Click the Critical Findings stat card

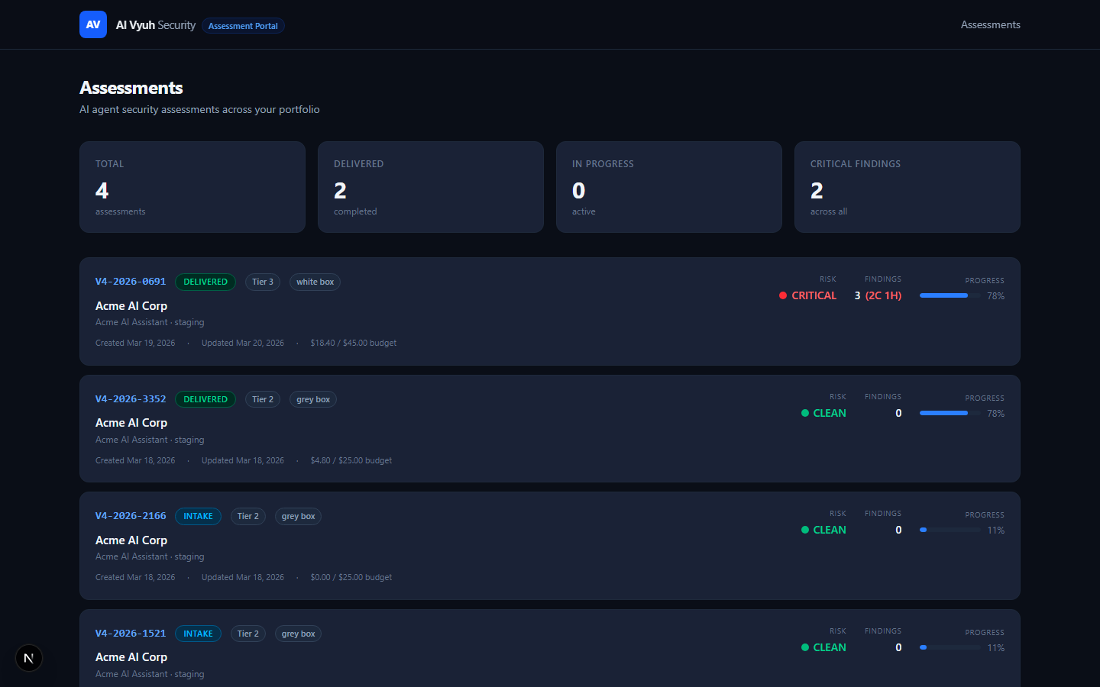click(907, 187)
